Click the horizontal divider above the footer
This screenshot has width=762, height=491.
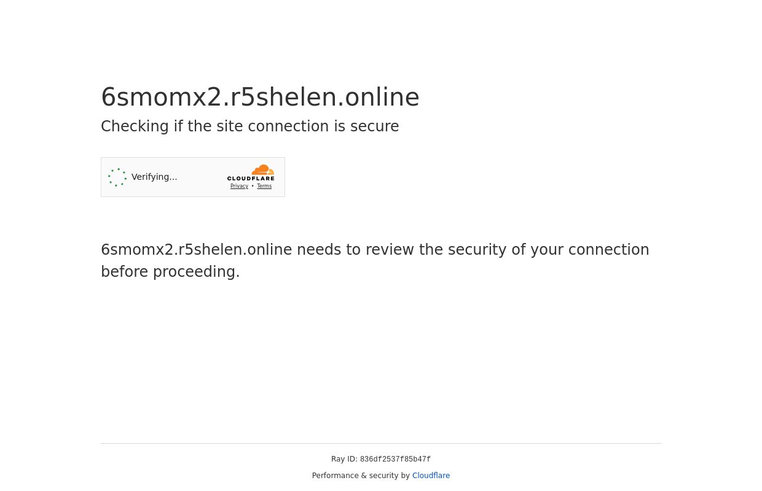pyautogui.click(x=381, y=443)
